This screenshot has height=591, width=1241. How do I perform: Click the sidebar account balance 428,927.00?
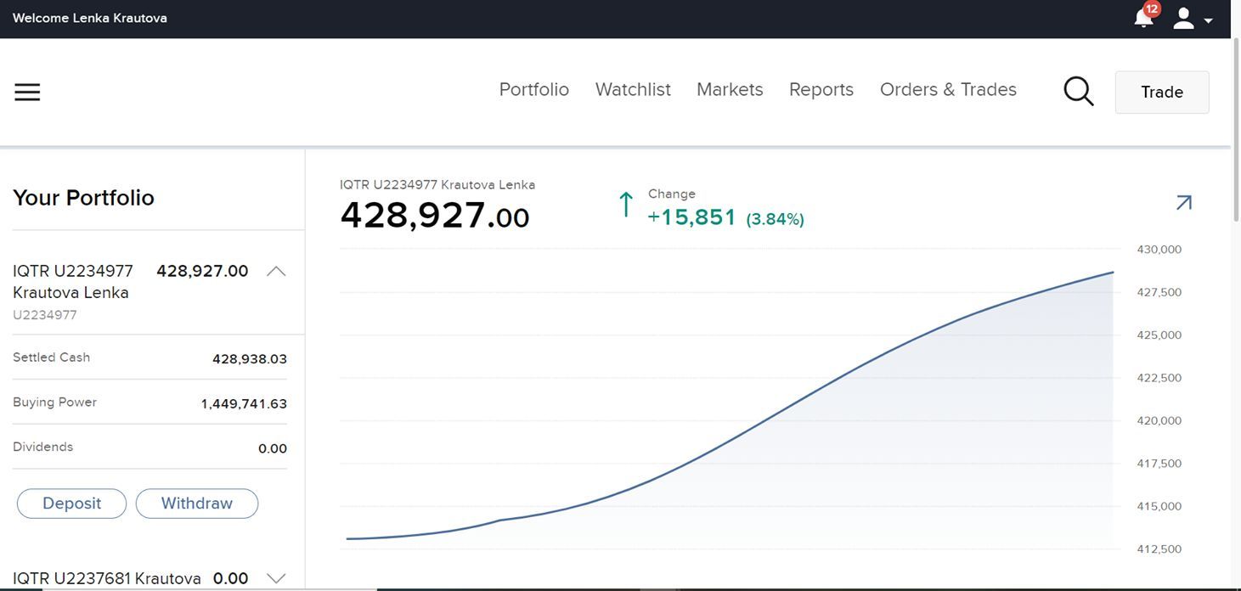coord(202,271)
